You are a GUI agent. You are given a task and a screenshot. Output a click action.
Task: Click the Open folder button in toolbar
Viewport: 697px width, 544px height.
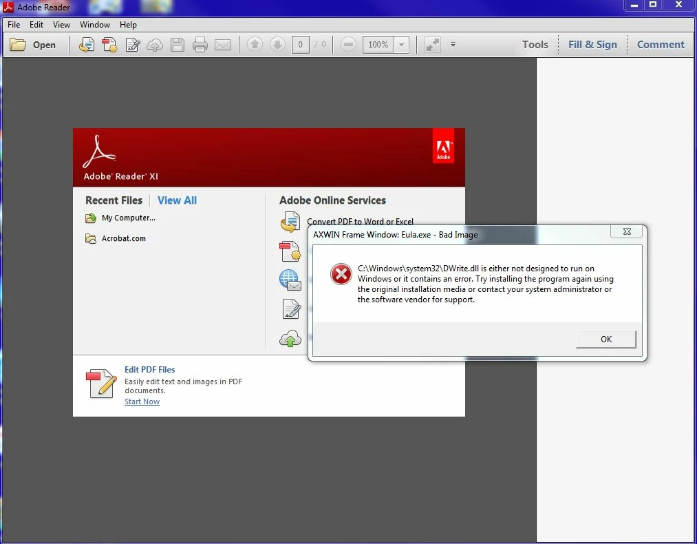(x=33, y=45)
